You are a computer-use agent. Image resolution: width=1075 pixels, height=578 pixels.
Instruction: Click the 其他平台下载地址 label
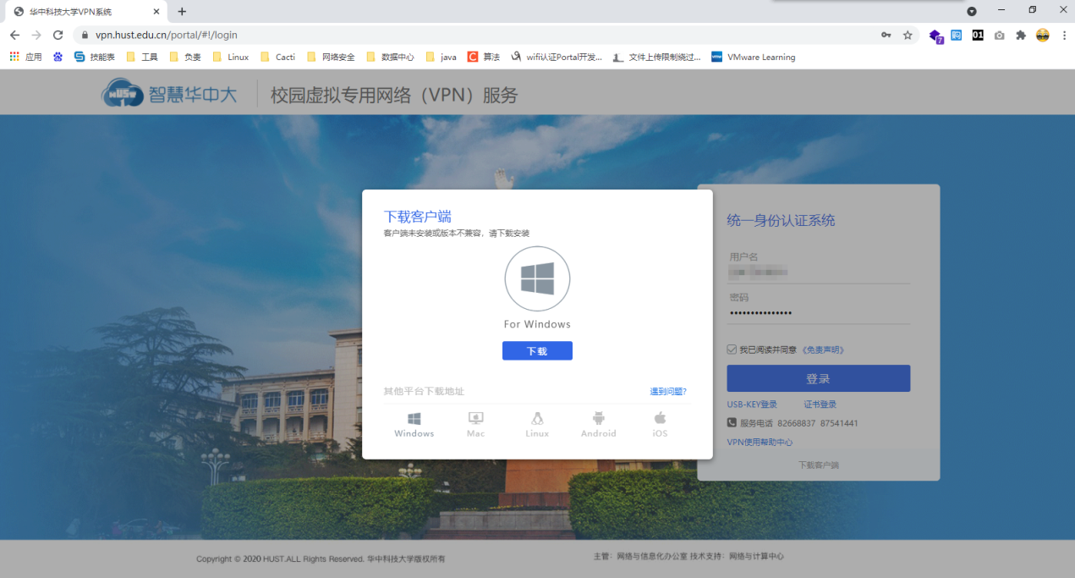424,391
